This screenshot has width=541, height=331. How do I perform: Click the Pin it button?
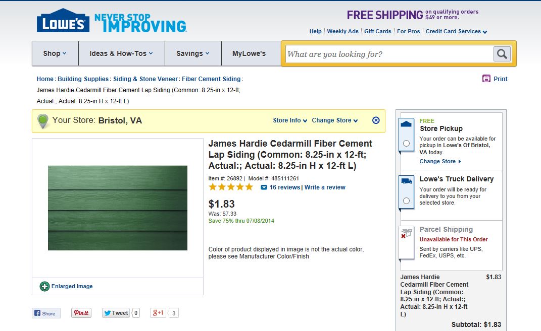coord(81,313)
